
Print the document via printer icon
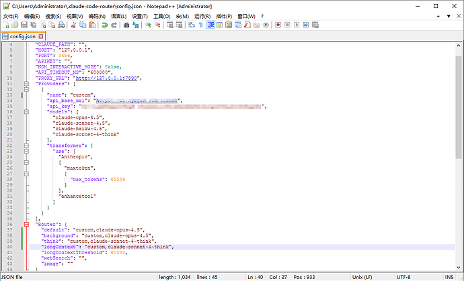coord(61,25)
